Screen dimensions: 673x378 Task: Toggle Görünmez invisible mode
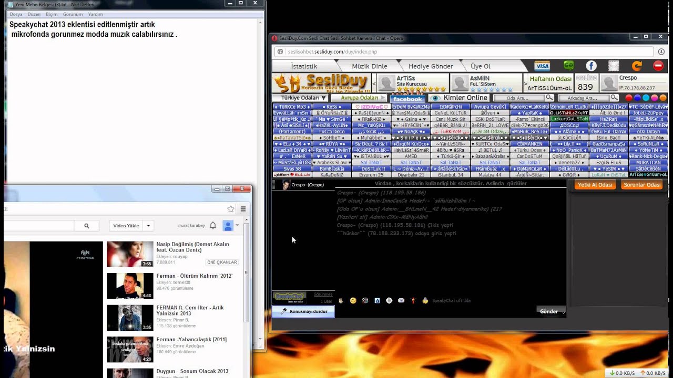323,295
